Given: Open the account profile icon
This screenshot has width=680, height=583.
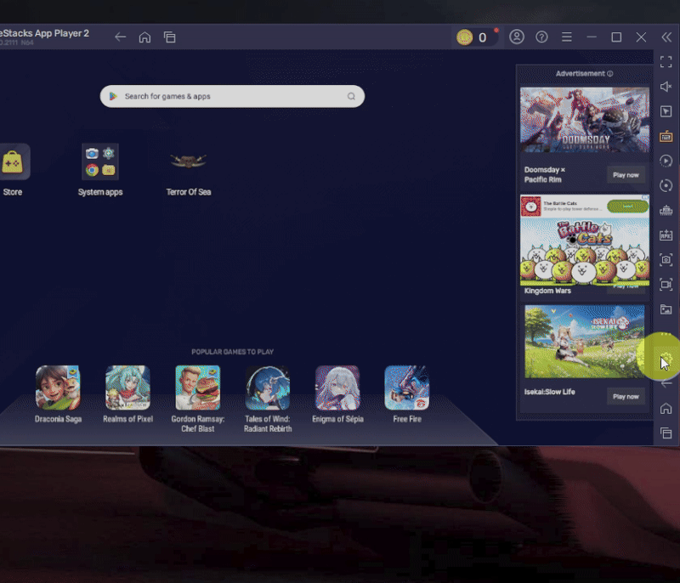Looking at the screenshot, I should click(517, 37).
